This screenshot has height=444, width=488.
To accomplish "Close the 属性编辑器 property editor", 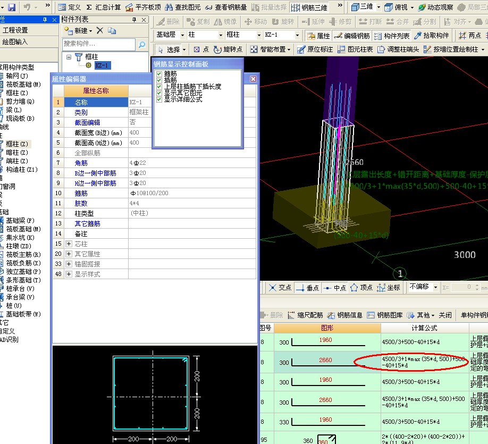I will pos(254,79).
